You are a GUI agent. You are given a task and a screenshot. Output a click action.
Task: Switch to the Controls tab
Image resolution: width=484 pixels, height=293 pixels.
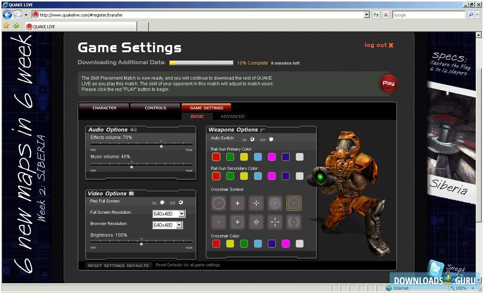[156, 108]
